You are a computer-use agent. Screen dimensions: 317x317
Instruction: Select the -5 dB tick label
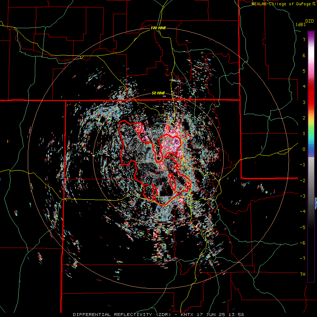click(303, 227)
